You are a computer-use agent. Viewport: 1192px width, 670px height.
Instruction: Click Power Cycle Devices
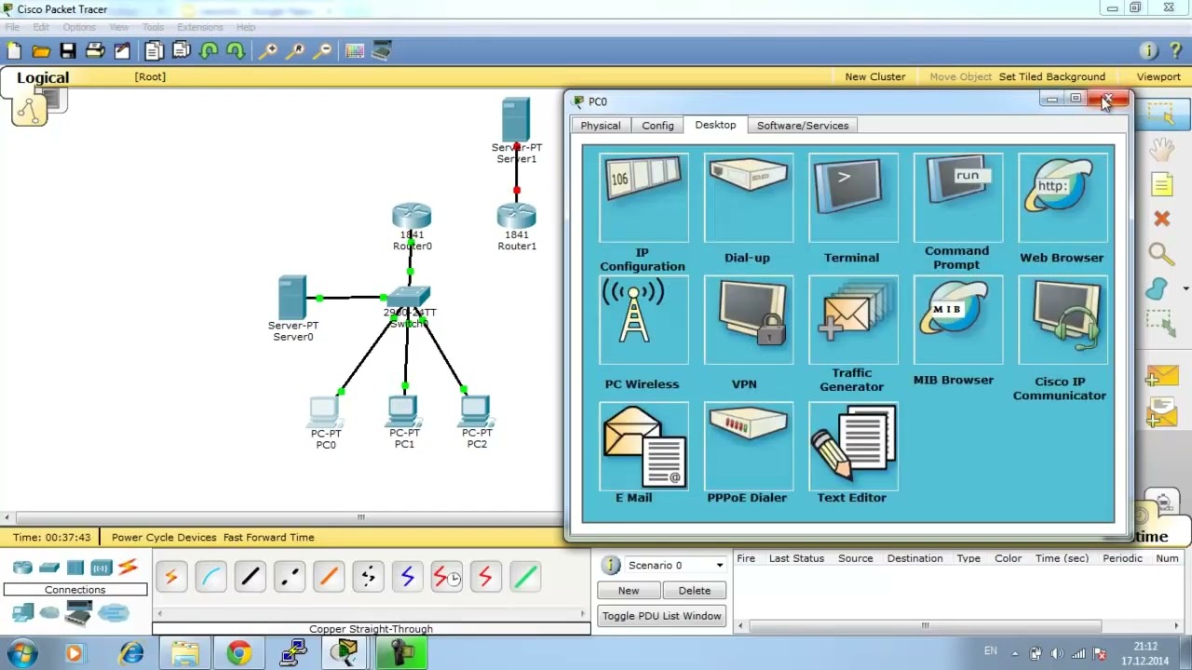coord(164,537)
